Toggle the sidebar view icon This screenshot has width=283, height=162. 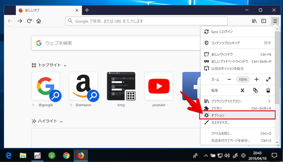click(264, 21)
